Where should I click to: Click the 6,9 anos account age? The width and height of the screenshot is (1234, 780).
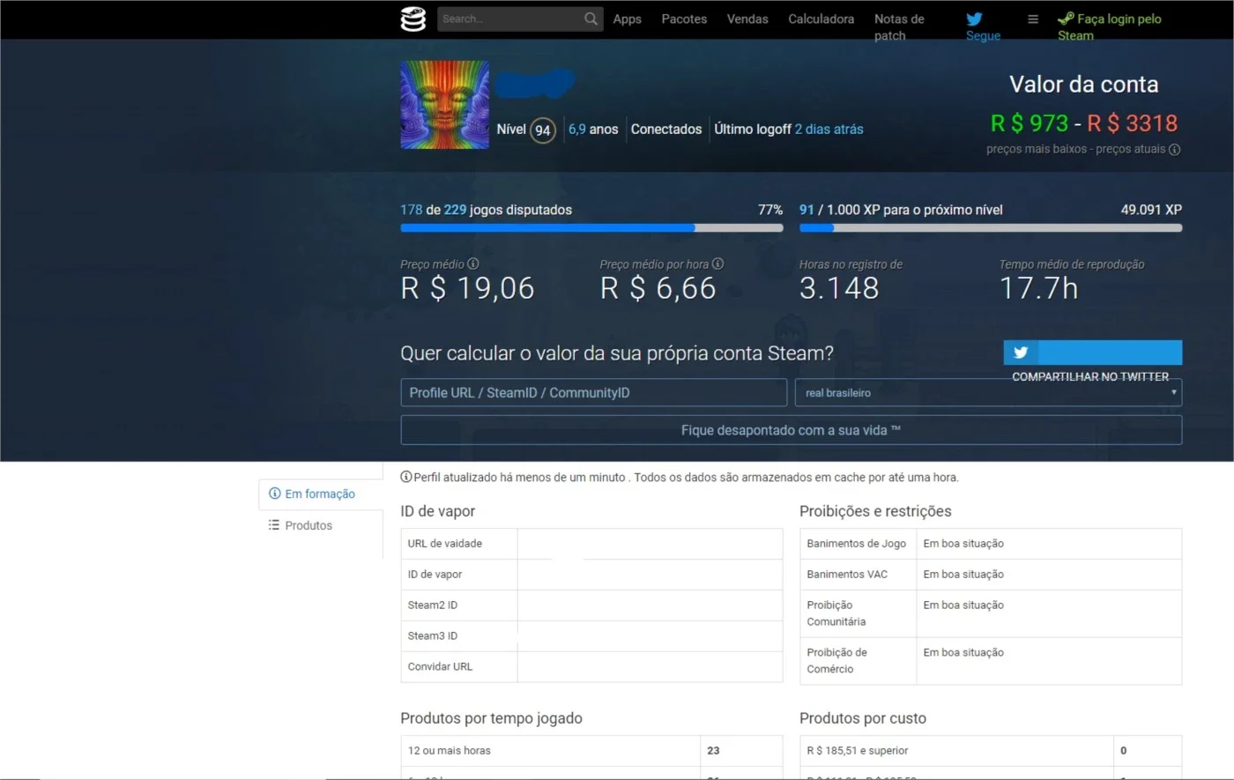coord(593,130)
